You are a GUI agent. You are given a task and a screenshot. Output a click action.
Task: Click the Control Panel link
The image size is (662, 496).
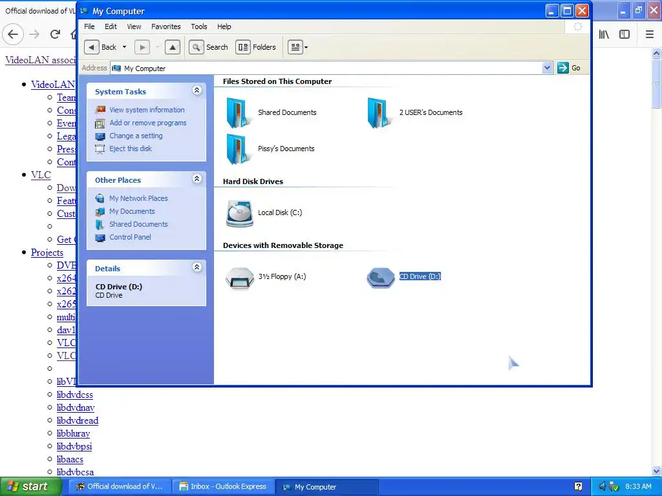pyautogui.click(x=130, y=238)
